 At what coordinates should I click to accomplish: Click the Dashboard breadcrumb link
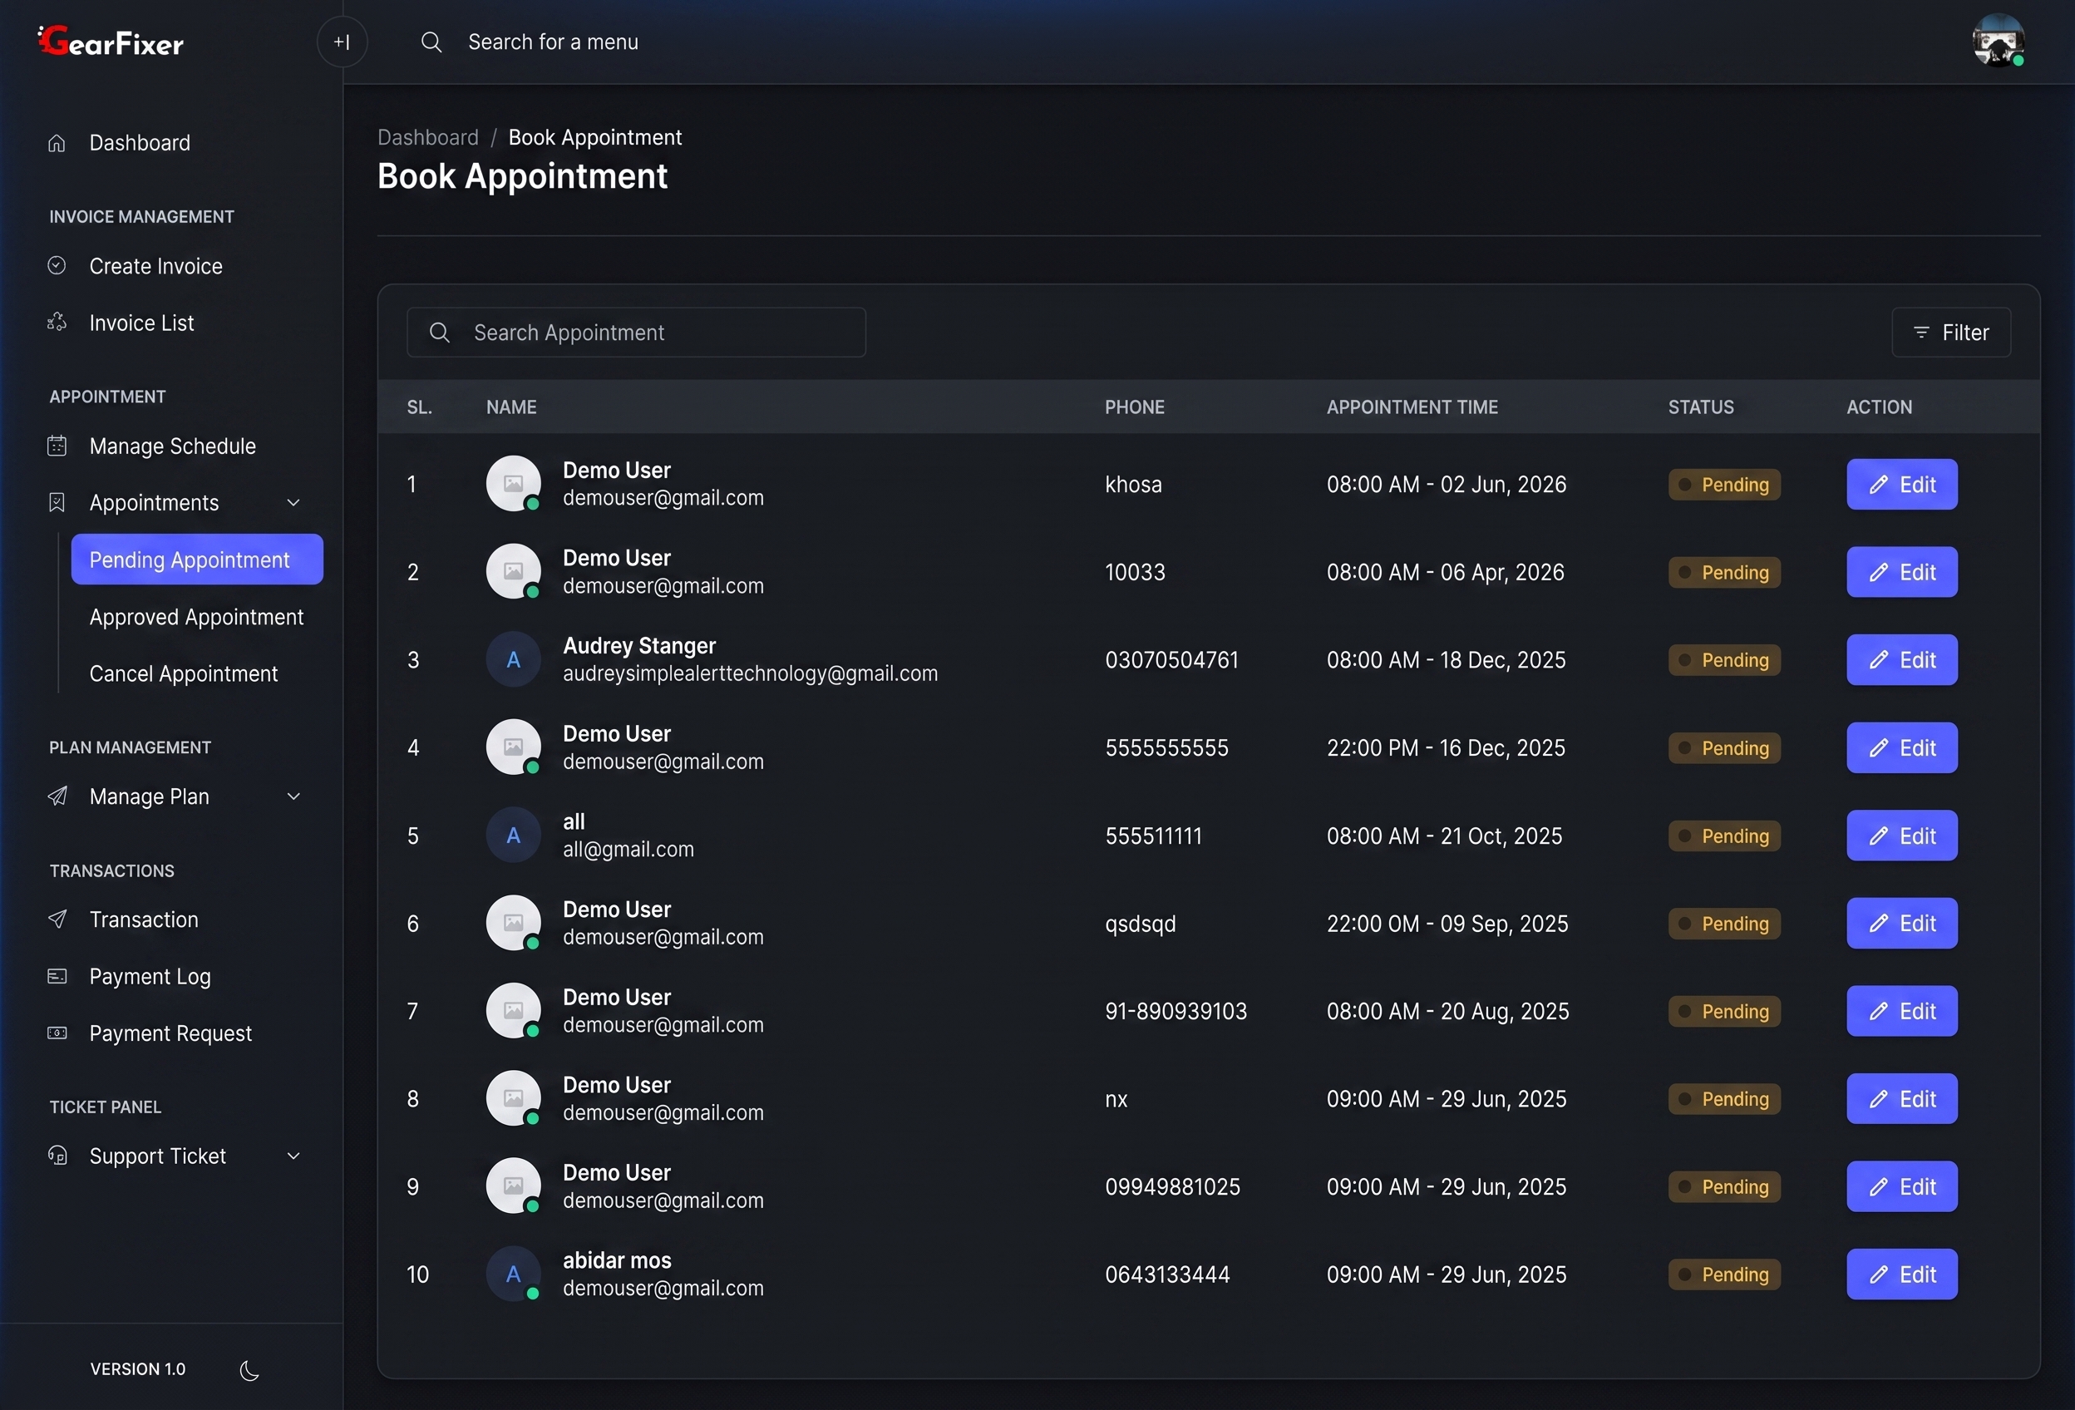(427, 137)
